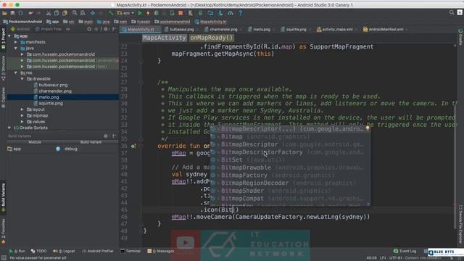Collapse the java folder
Viewport: 464px width, 261px height.
(16, 48)
